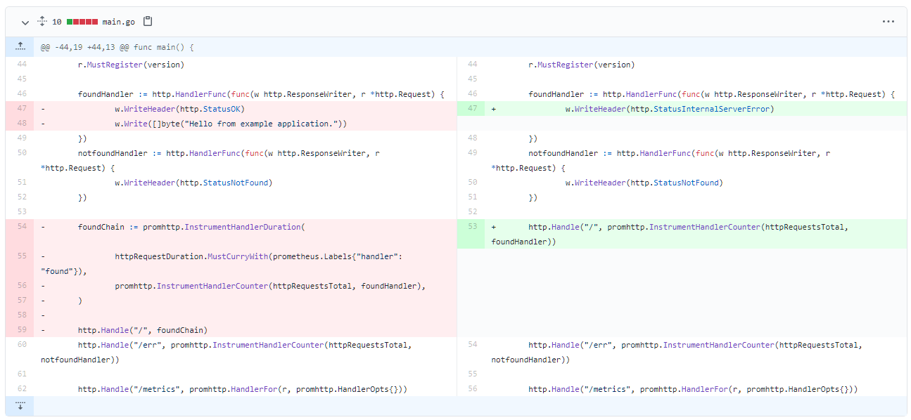The image size is (911, 420).
Task: Select the hunk header @@ -44,19 +44,13 @@
Action: click(x=117, y=47)
